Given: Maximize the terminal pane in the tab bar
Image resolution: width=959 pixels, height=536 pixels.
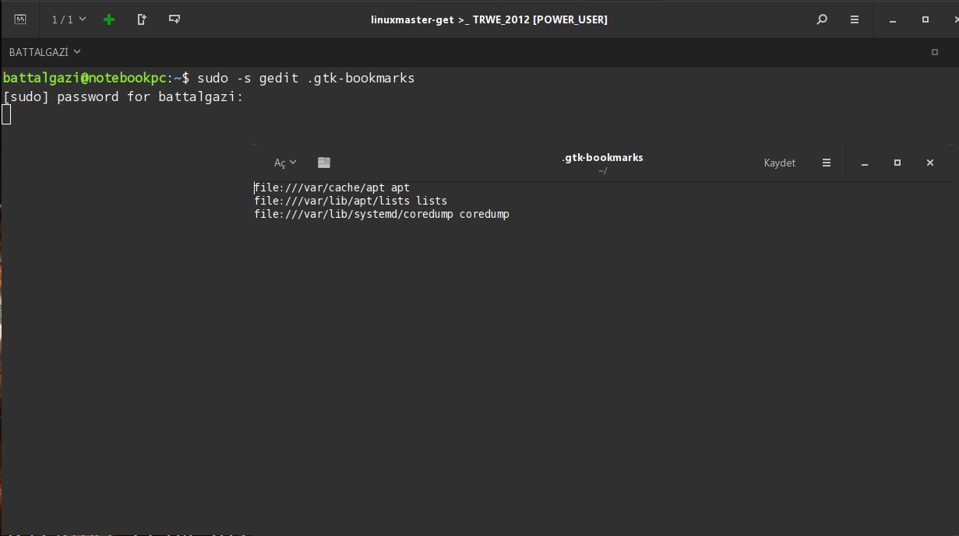Looking at the screenshot, I should pos(935,52).
